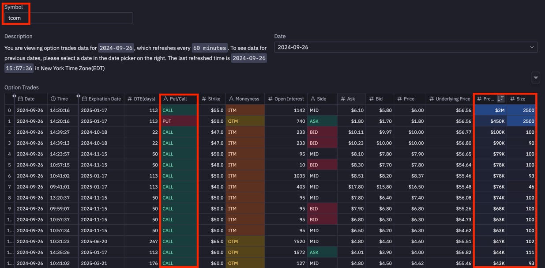
Task: Click the size value 102
Action: (x=521, y=242)
